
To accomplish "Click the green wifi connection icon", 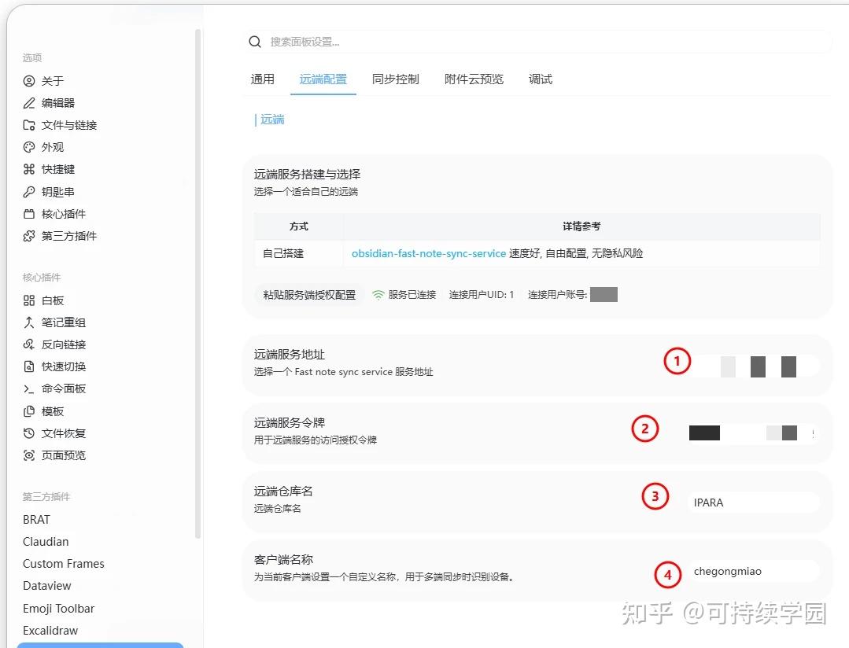I will pyautogui.click(x=378, y=294).
